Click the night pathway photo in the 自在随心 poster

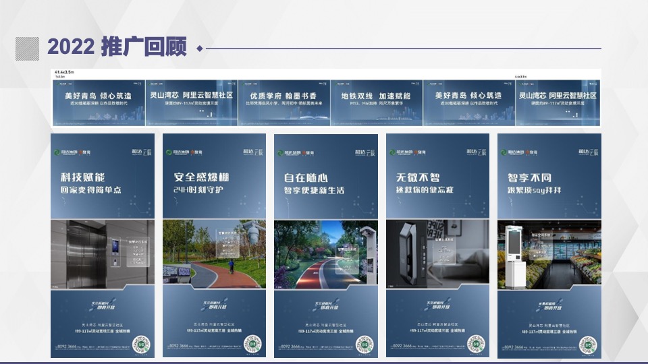pos(325,255)
